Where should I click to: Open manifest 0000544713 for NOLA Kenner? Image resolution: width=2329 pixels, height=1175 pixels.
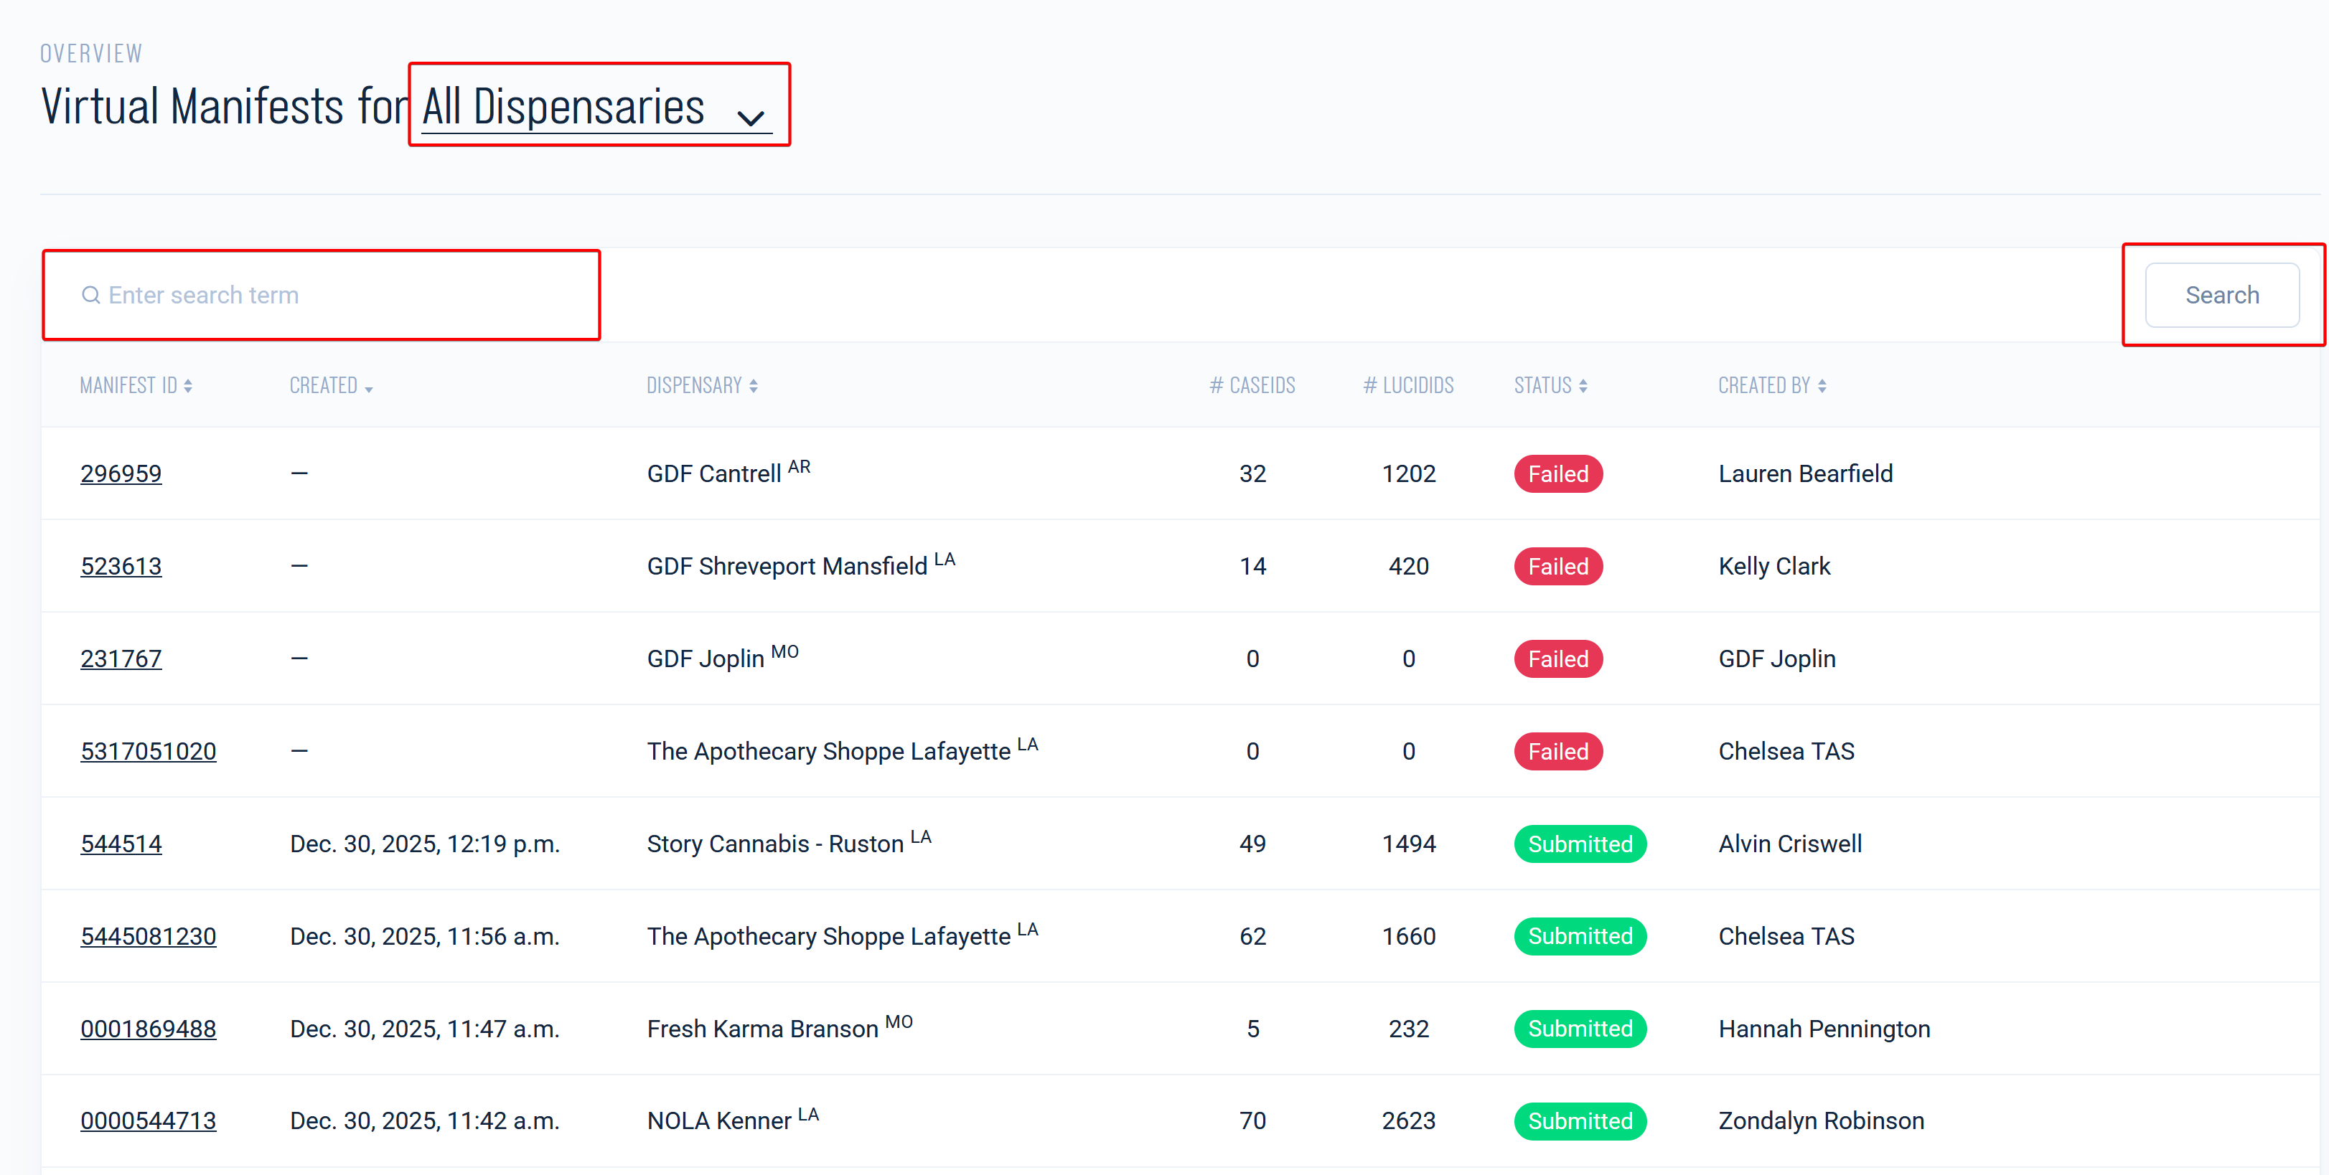(149, 1120)
